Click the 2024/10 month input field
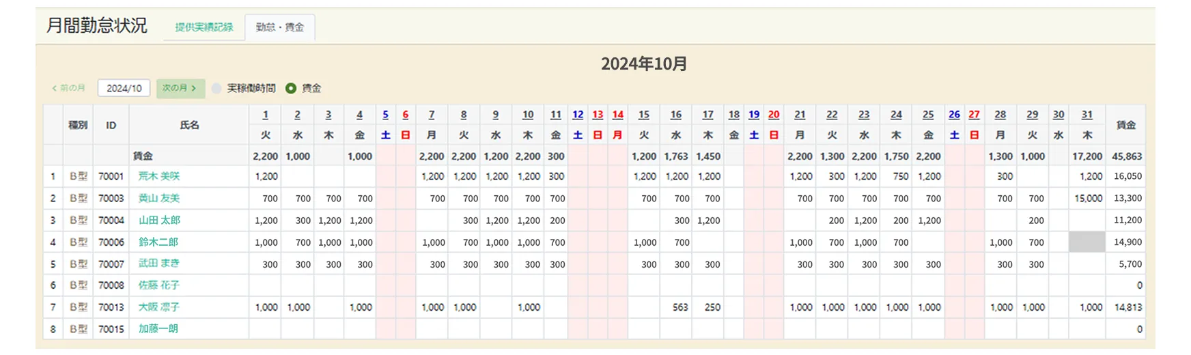Screen dimensions: 1191x355 pos(124,88)
